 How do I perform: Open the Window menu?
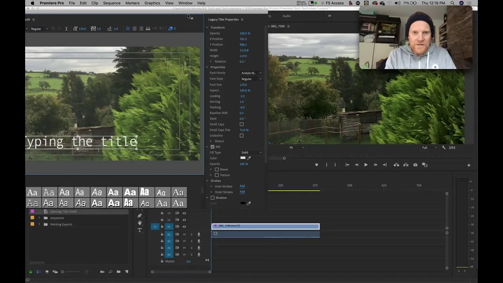click(x=185, y=3)
